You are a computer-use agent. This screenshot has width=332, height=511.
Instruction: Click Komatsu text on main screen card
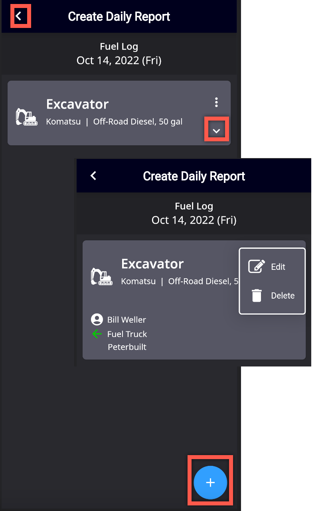click(63, 122)
